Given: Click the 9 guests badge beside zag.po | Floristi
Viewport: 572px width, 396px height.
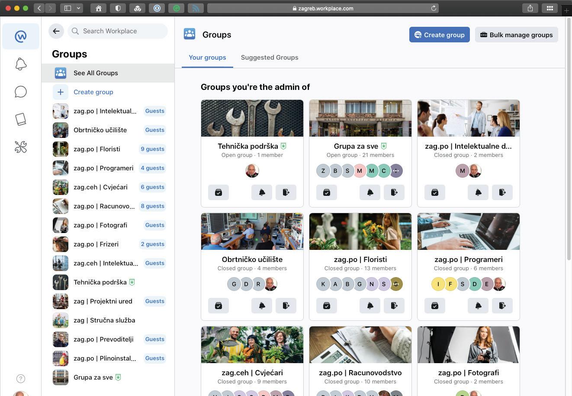Looking at the screenshot, I should point(153,149).
